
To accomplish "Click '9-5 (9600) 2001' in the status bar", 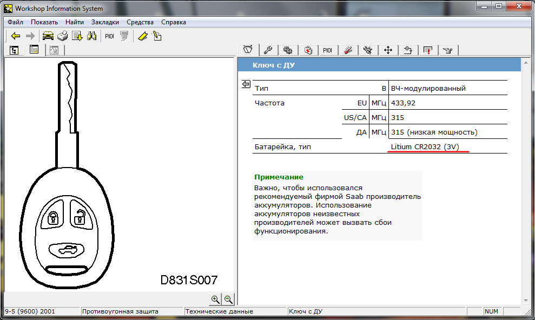I will [30, 311].
